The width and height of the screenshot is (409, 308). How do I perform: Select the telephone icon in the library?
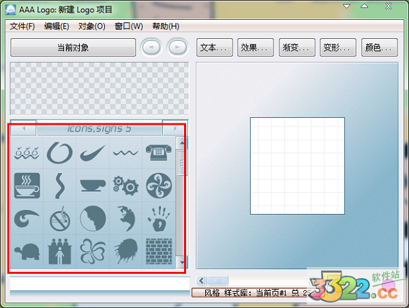158,152
